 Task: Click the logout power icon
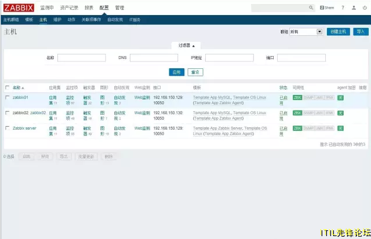coord(365,8)
